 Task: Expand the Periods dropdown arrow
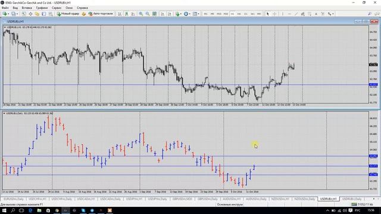(189, 14)
